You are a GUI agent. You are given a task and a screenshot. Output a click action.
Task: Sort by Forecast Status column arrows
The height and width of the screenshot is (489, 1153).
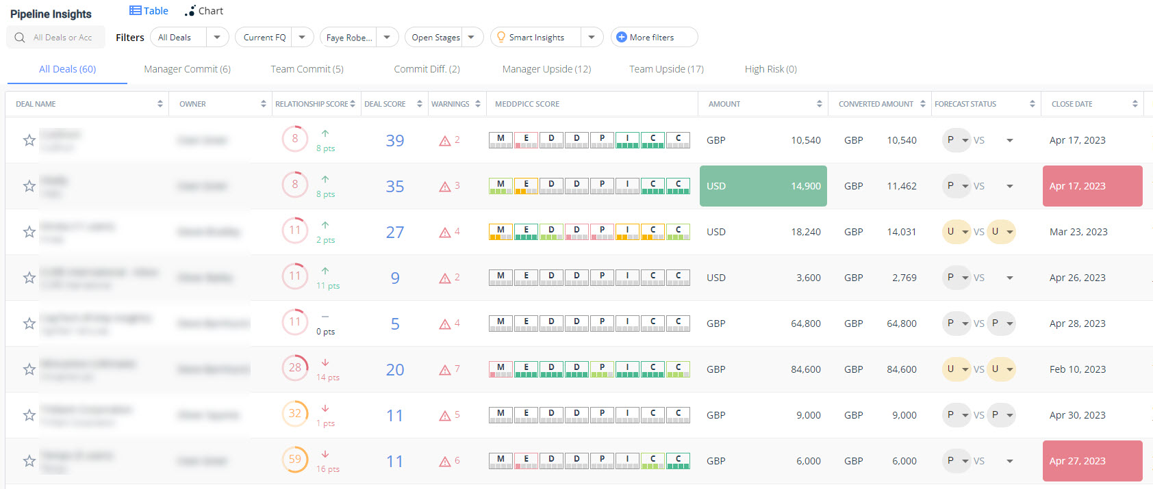coord(1032,104)
